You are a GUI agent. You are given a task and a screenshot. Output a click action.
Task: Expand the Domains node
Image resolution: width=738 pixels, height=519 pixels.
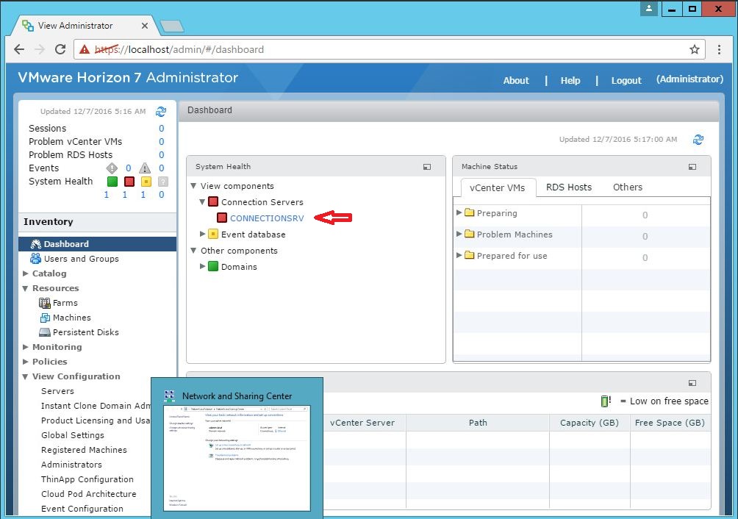202,266
